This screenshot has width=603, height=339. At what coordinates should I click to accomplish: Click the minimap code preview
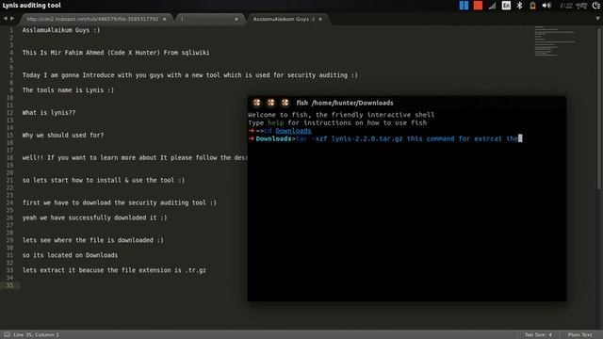click(555, 41)
